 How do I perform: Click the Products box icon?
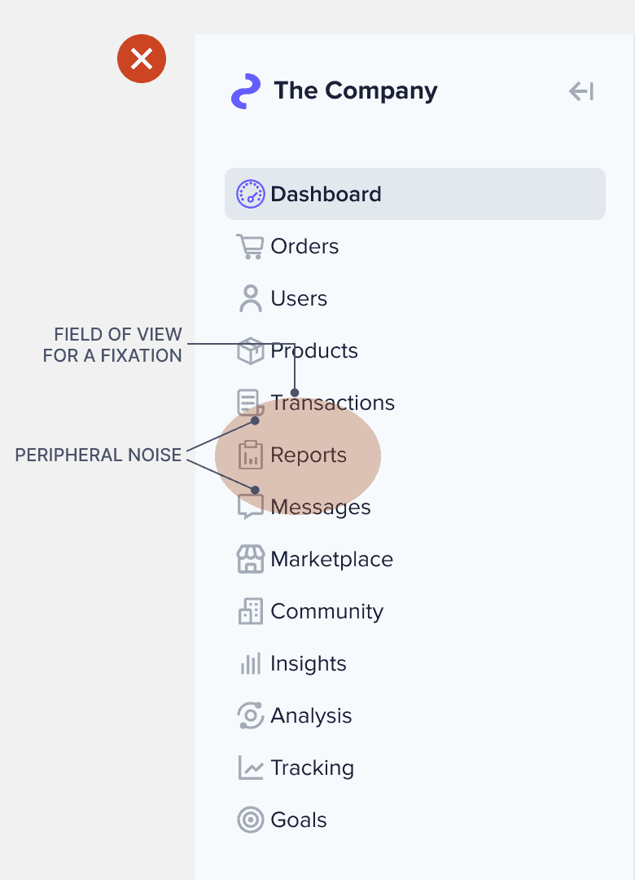pyautogui.click(x=250, y=350)
